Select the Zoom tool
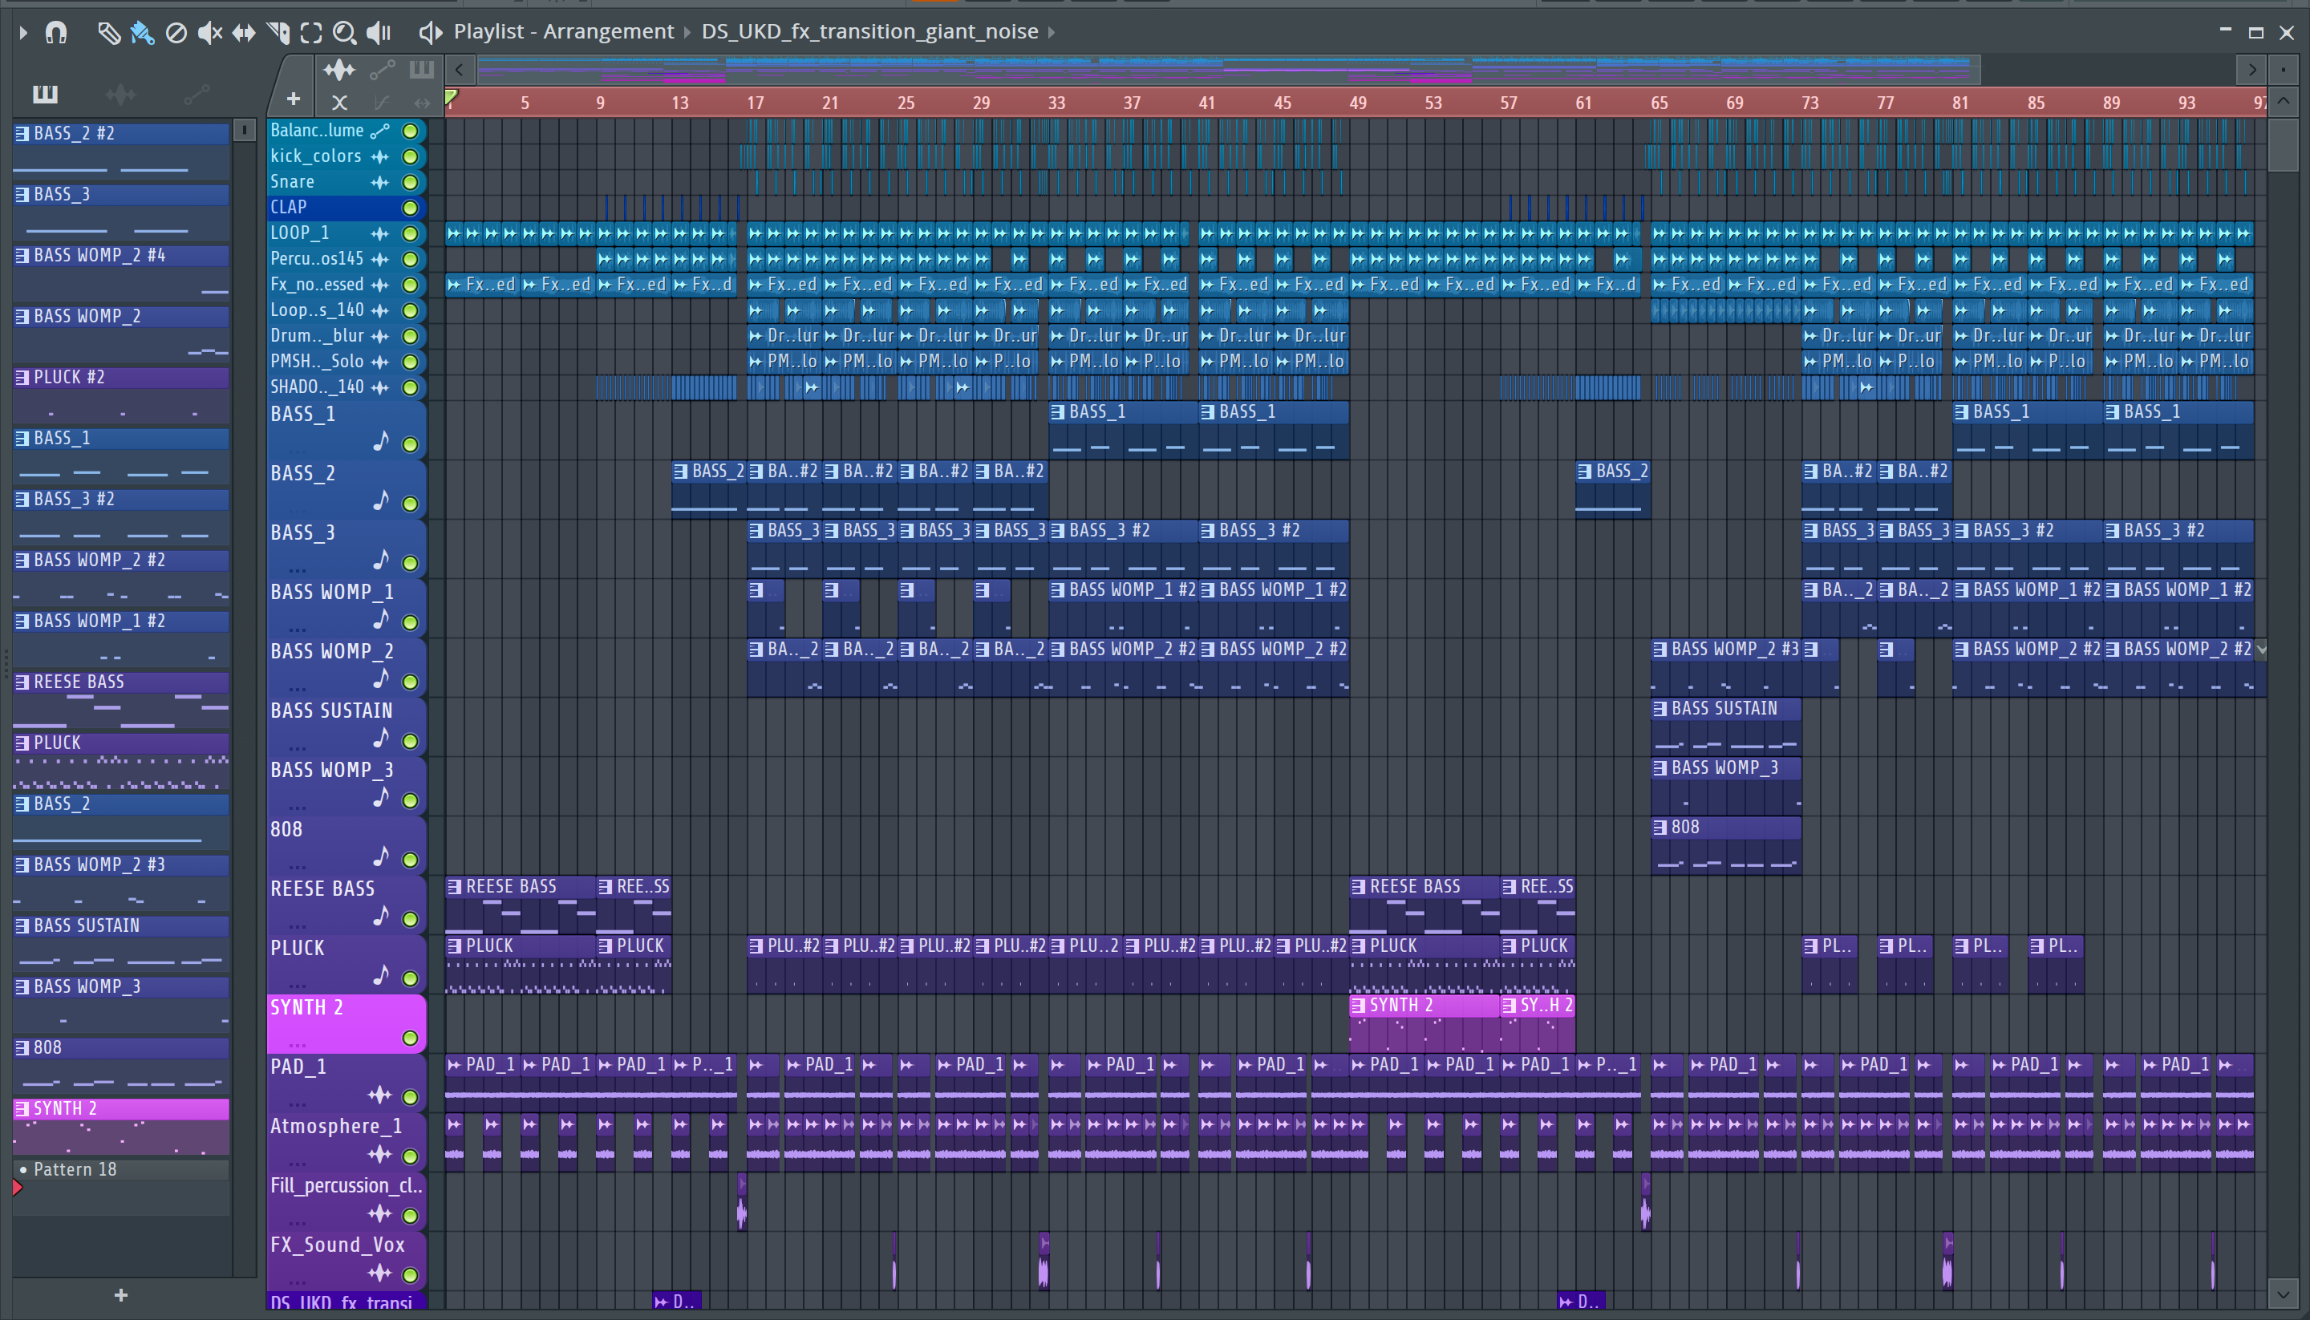Screen dimensions: 2310x1320 (x=345, y=34)
